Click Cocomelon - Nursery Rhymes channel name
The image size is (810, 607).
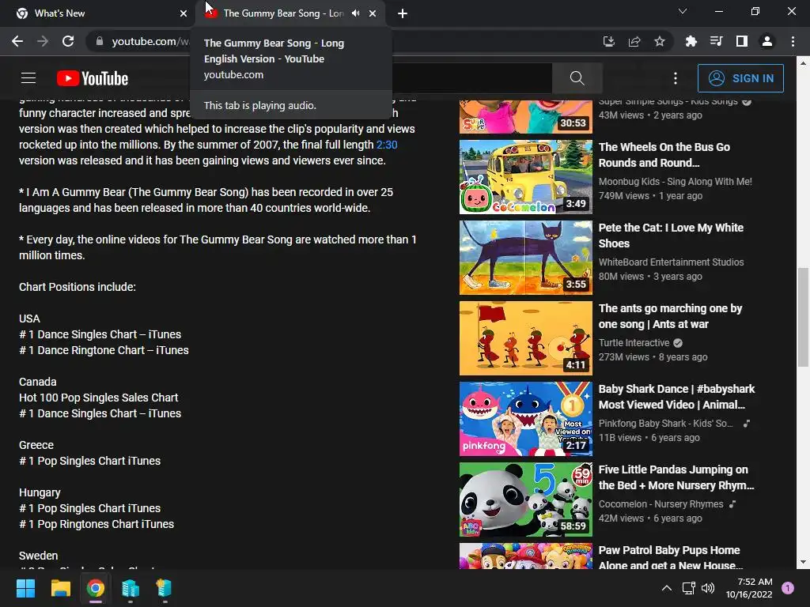660,503
